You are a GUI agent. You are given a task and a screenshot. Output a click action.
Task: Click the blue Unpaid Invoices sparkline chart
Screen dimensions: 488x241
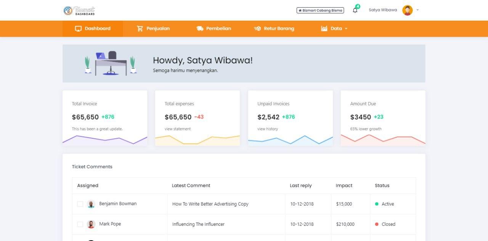coord(291,140)
